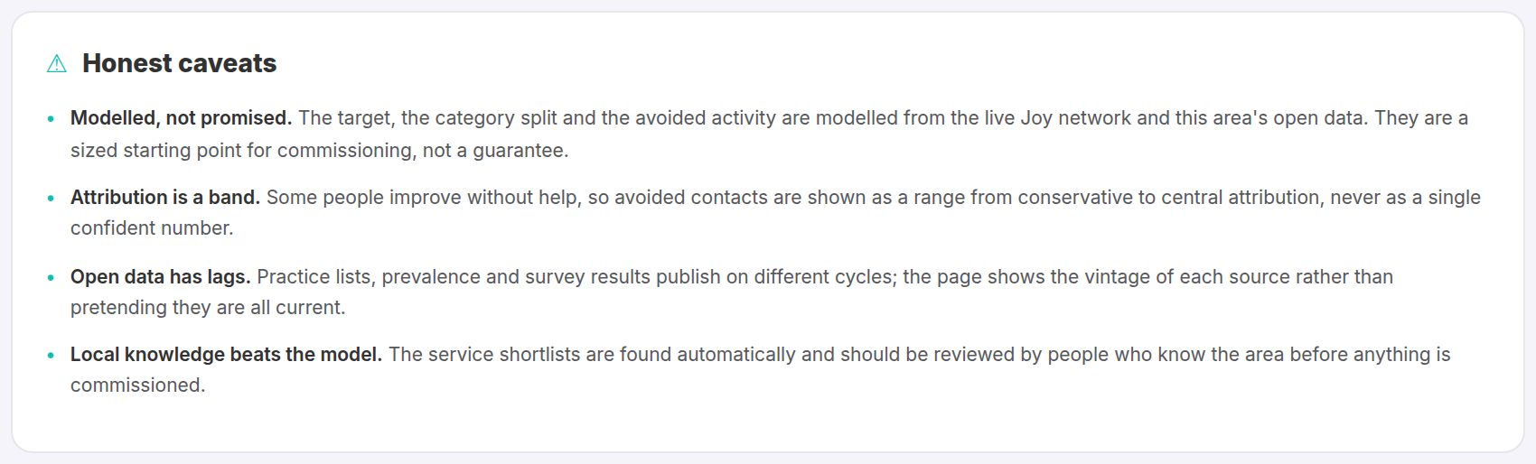Click the teal bullet before Local knowledge beats the model
This screenshot has height=464, width=1536.
51,355
